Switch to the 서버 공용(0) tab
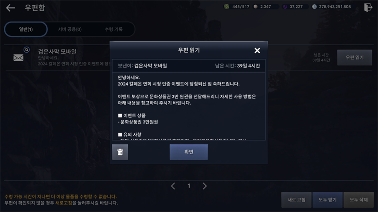 pyautogui.click(x=69, y=29)
